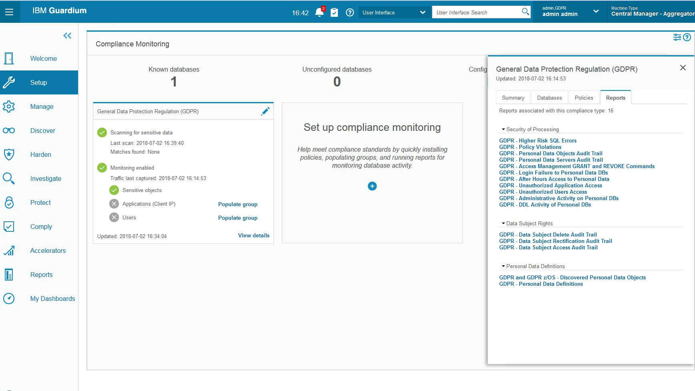The width and height of the screenshot is (695, 391).
Task: Open the Investigate section
Action: (46, 178)
